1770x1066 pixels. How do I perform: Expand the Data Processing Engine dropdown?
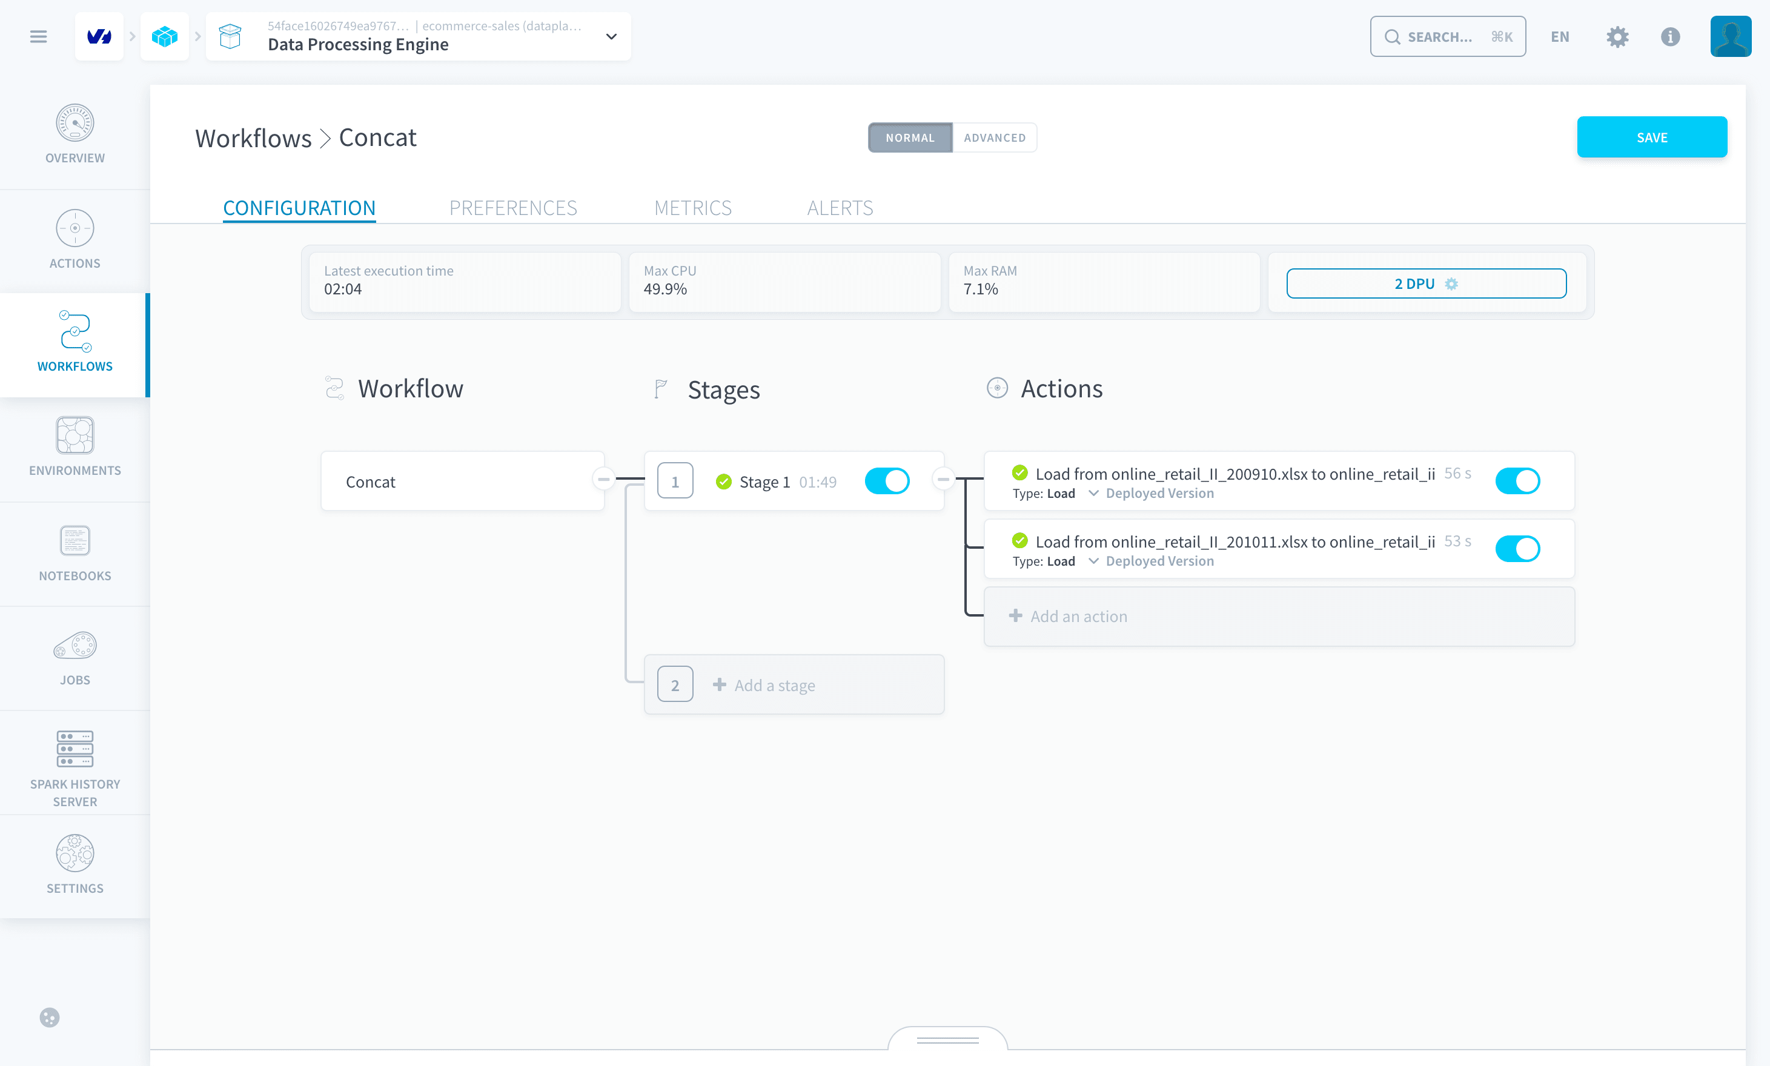point(611,36)
